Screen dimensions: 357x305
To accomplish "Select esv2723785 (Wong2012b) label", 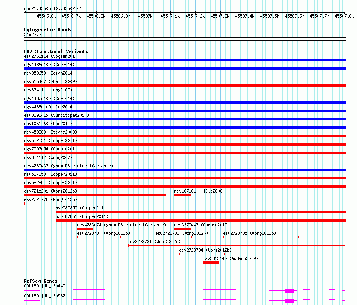I will (x=249, y=233).
